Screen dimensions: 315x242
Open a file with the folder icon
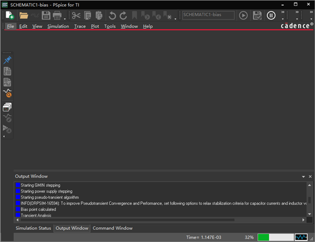point(24,16)
